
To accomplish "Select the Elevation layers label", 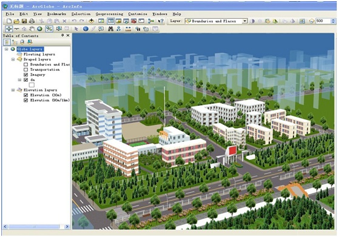I will pos(40,90).
